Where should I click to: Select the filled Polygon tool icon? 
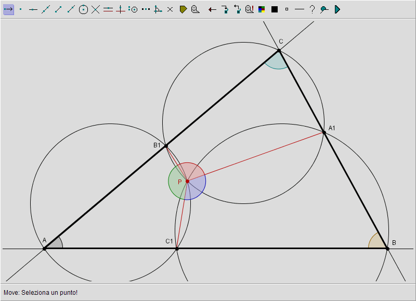183,9
